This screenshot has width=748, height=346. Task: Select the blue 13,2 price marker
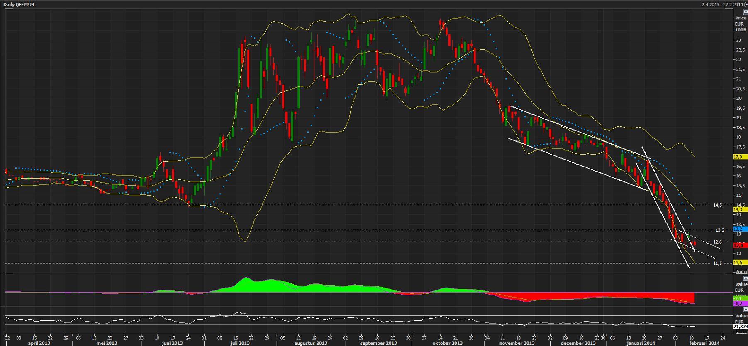click(740, 229)
